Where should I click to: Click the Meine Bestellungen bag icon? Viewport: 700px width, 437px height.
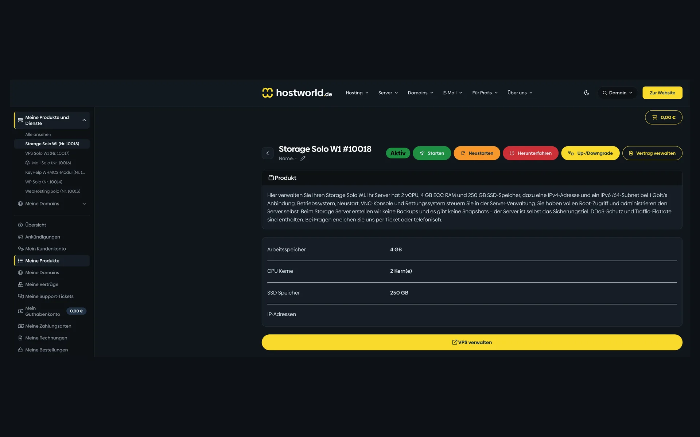point(20,350)
